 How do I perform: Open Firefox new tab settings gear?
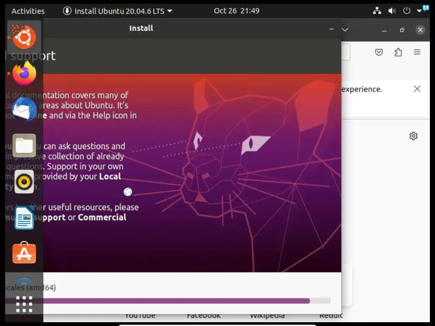[x=413, y=136]
